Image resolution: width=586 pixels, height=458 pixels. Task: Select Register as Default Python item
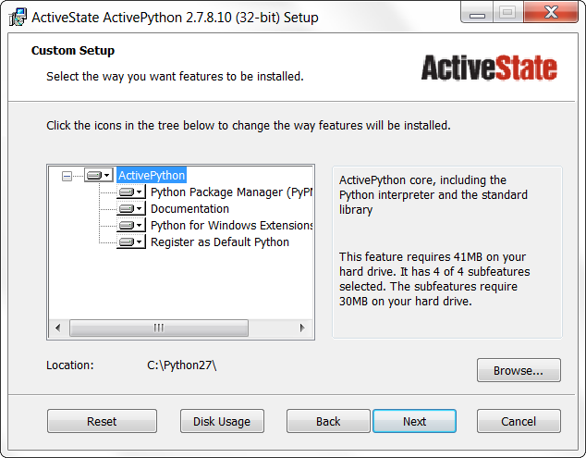[220, 242]
